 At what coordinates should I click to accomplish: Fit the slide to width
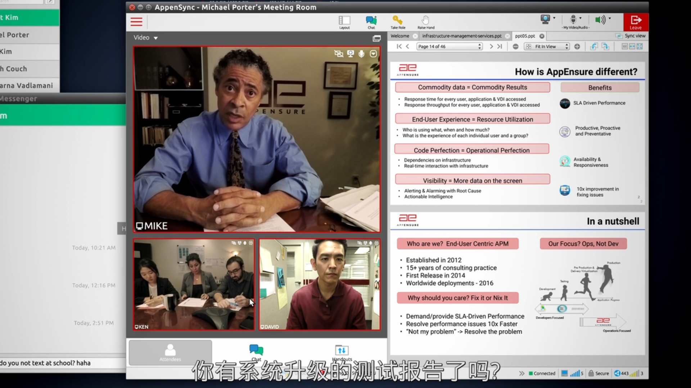632,46
